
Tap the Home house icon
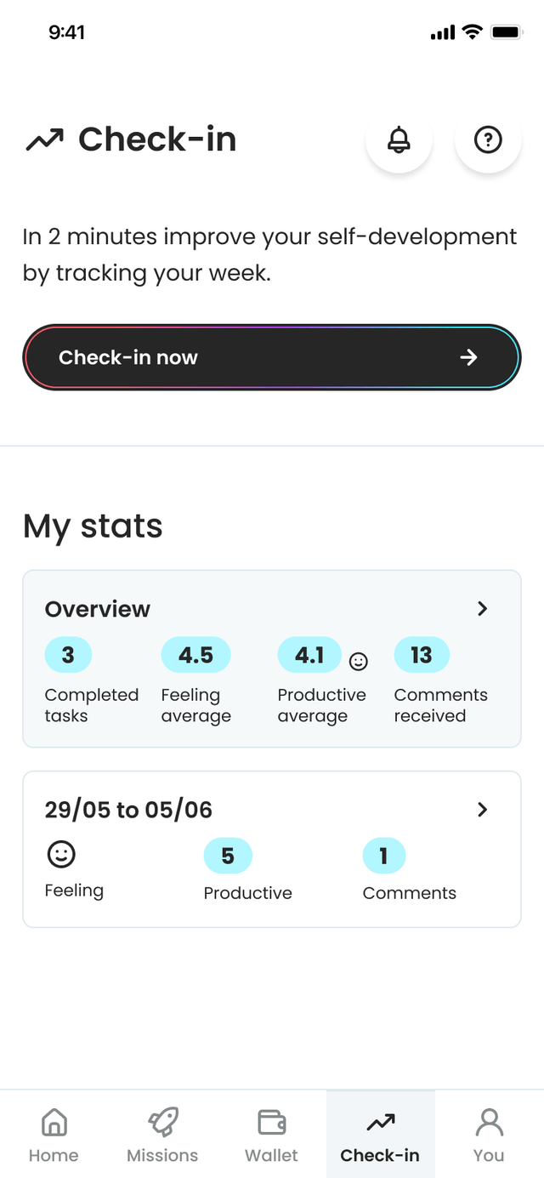tap(54, 1123)
